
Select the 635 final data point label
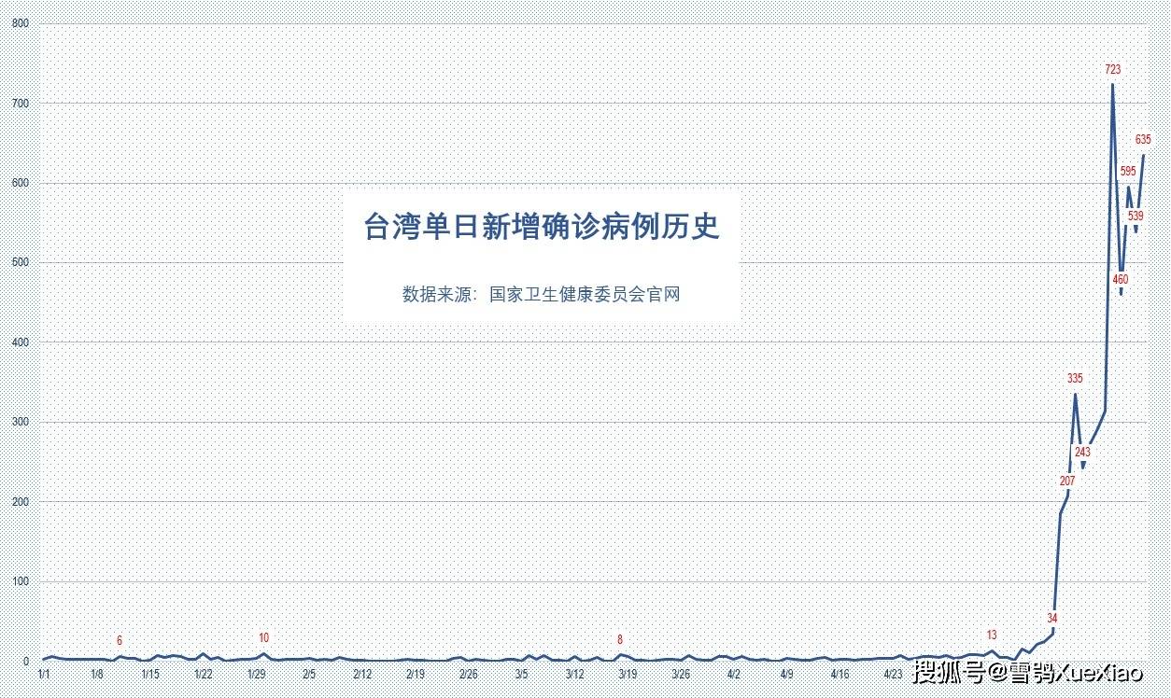tap(1143, 140)
